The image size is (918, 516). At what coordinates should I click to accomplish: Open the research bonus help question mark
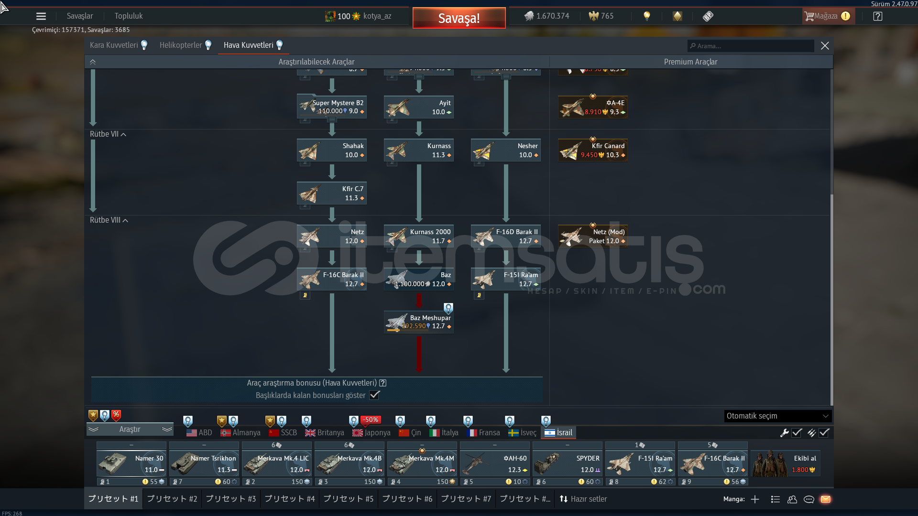point(383,383)
